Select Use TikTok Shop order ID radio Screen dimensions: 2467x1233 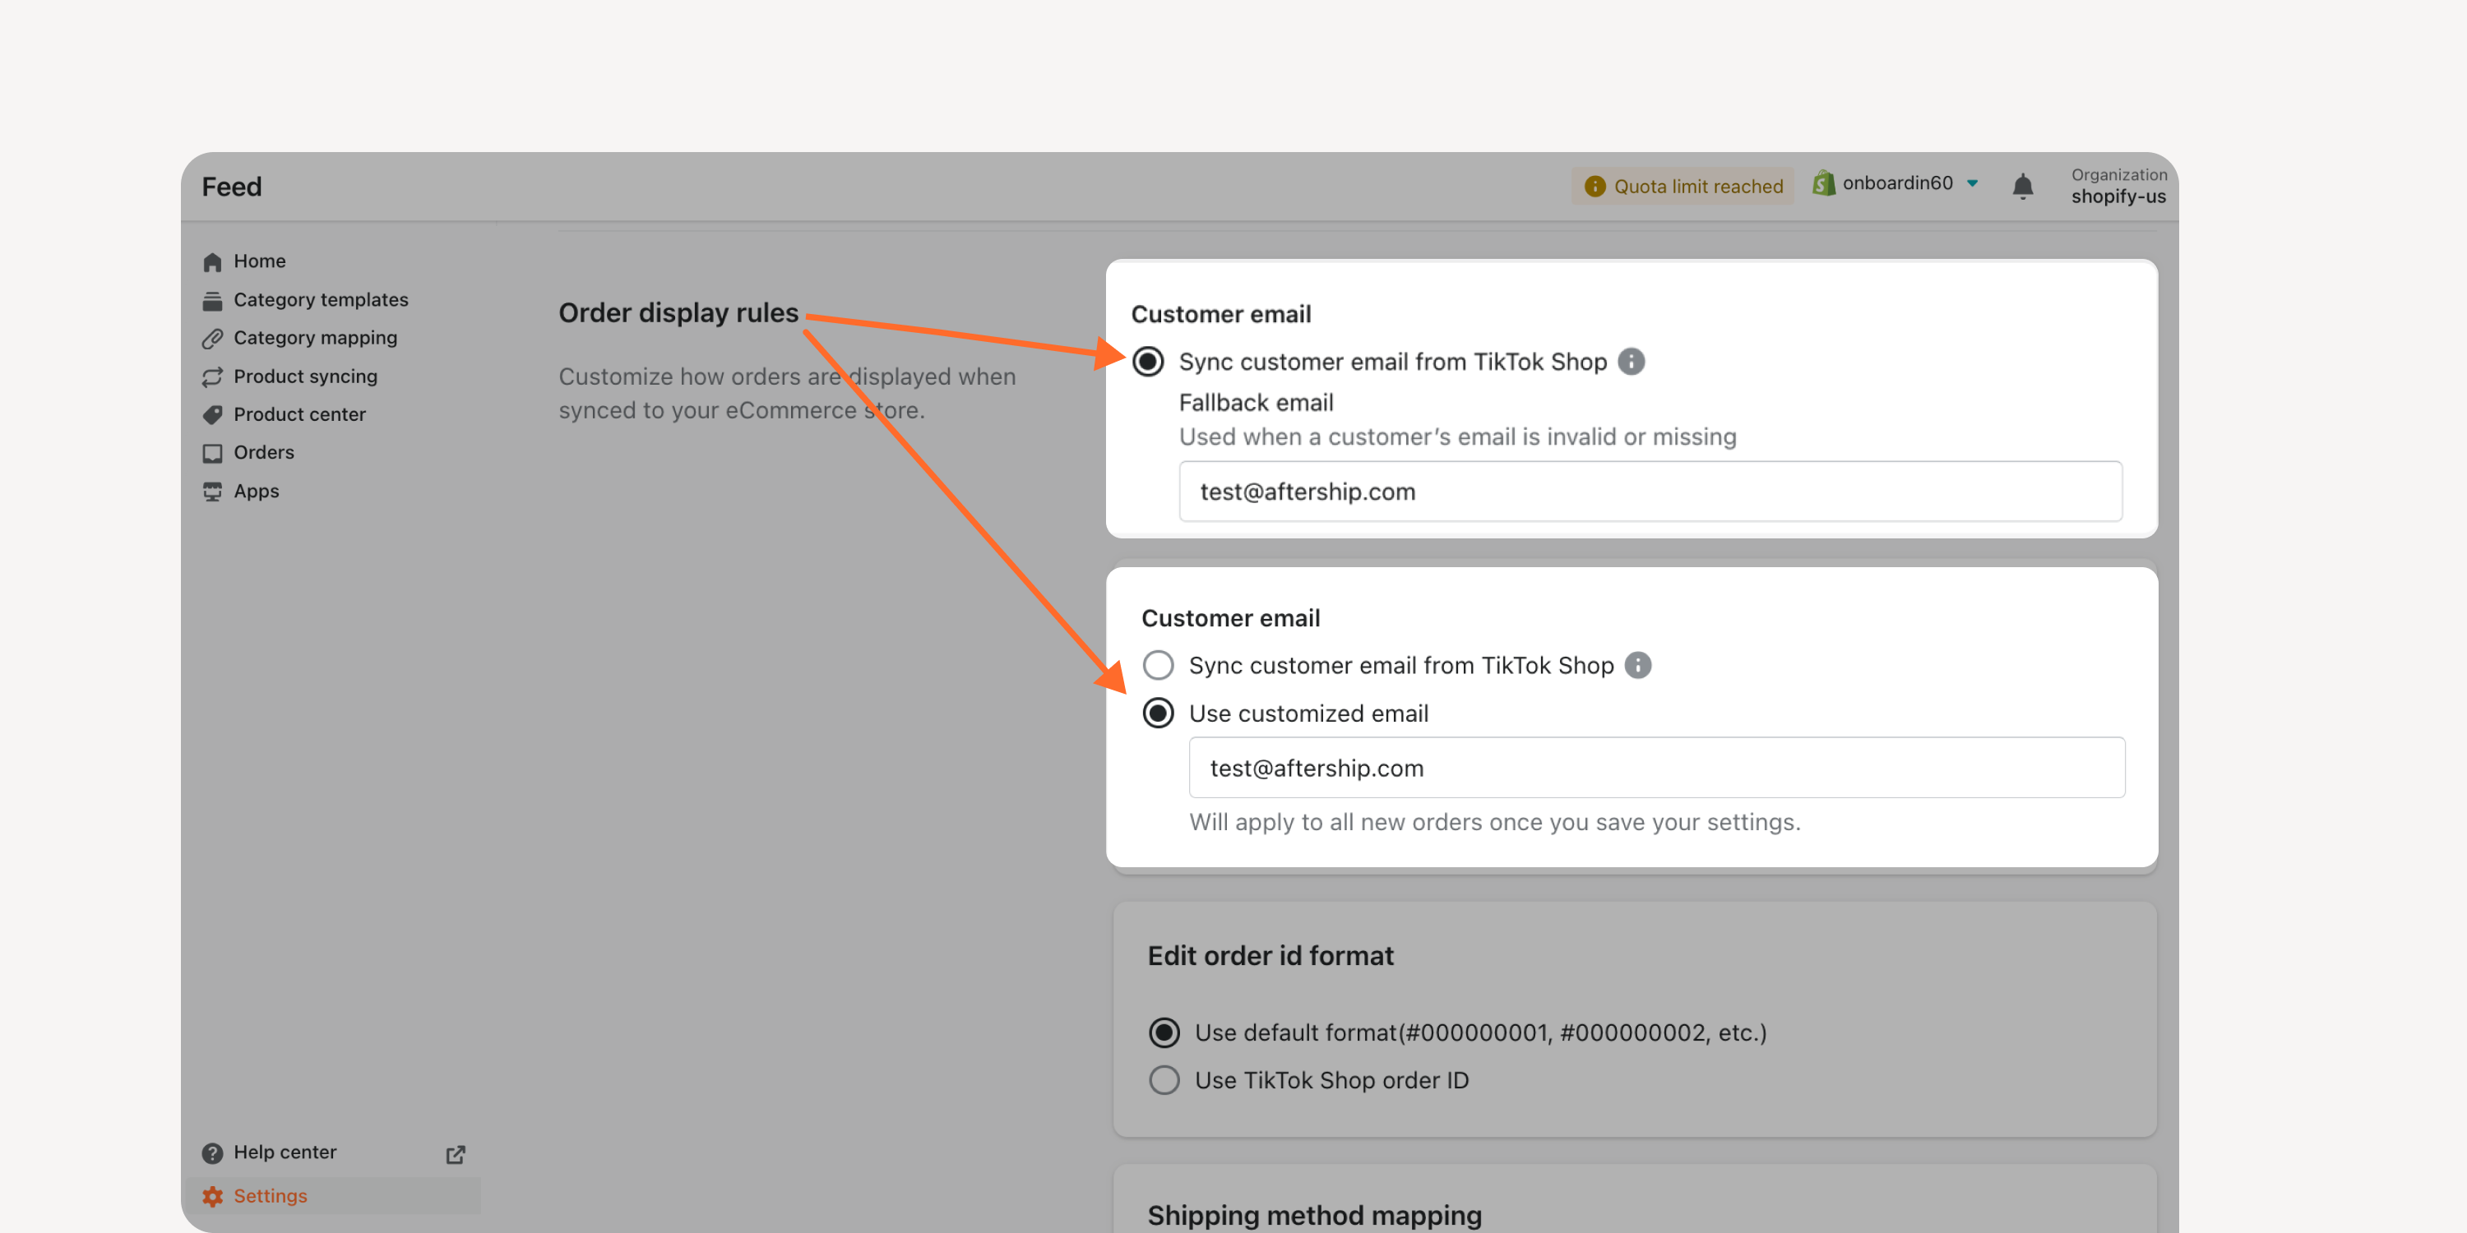point(1164,1081)
